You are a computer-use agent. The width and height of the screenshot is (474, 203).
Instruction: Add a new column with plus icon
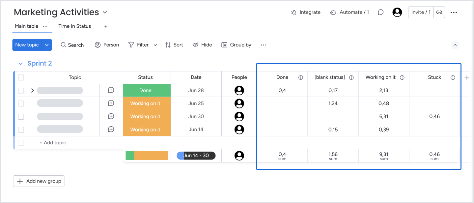(466, 78)
